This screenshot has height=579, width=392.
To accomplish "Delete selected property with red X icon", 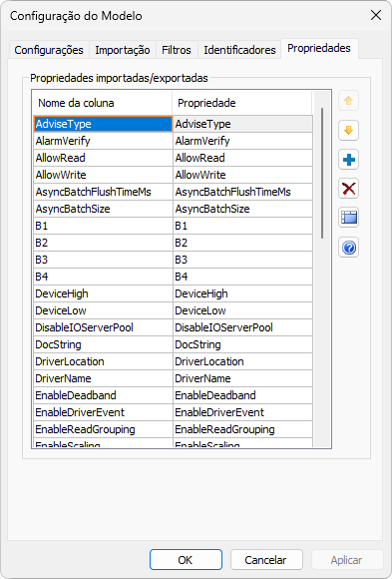I will pyautogui.click(x=348, y=189).
